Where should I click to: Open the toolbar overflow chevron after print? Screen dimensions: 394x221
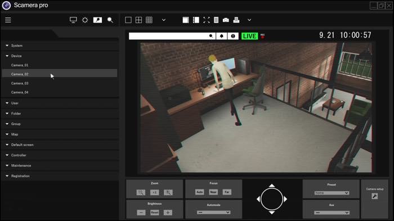point(249,20)
